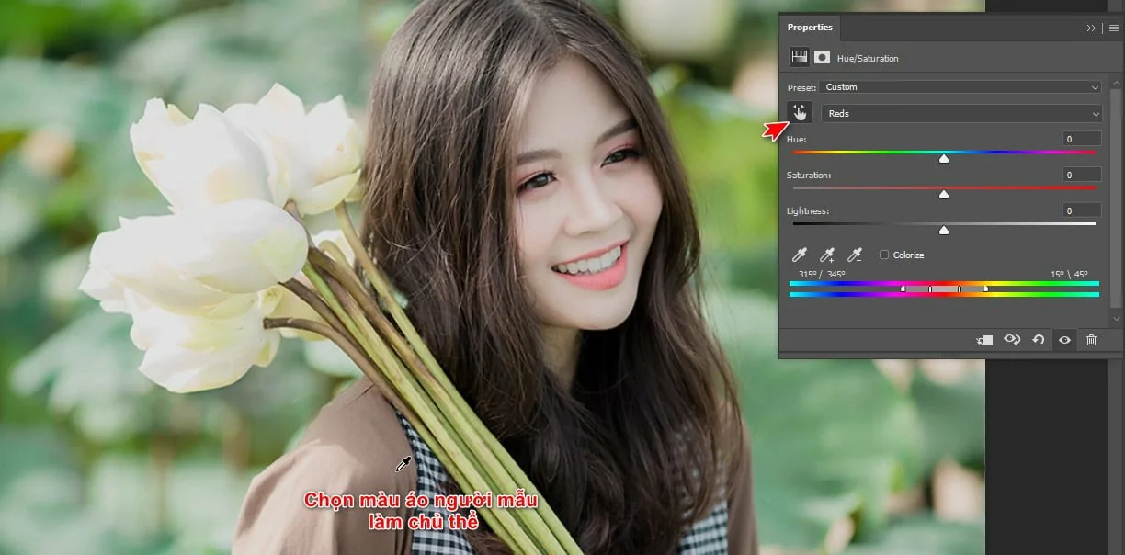Screen dimensions: 1125x555
Task: Collapse the Properties panel with the double chevron
Action: pos(1091,28)
